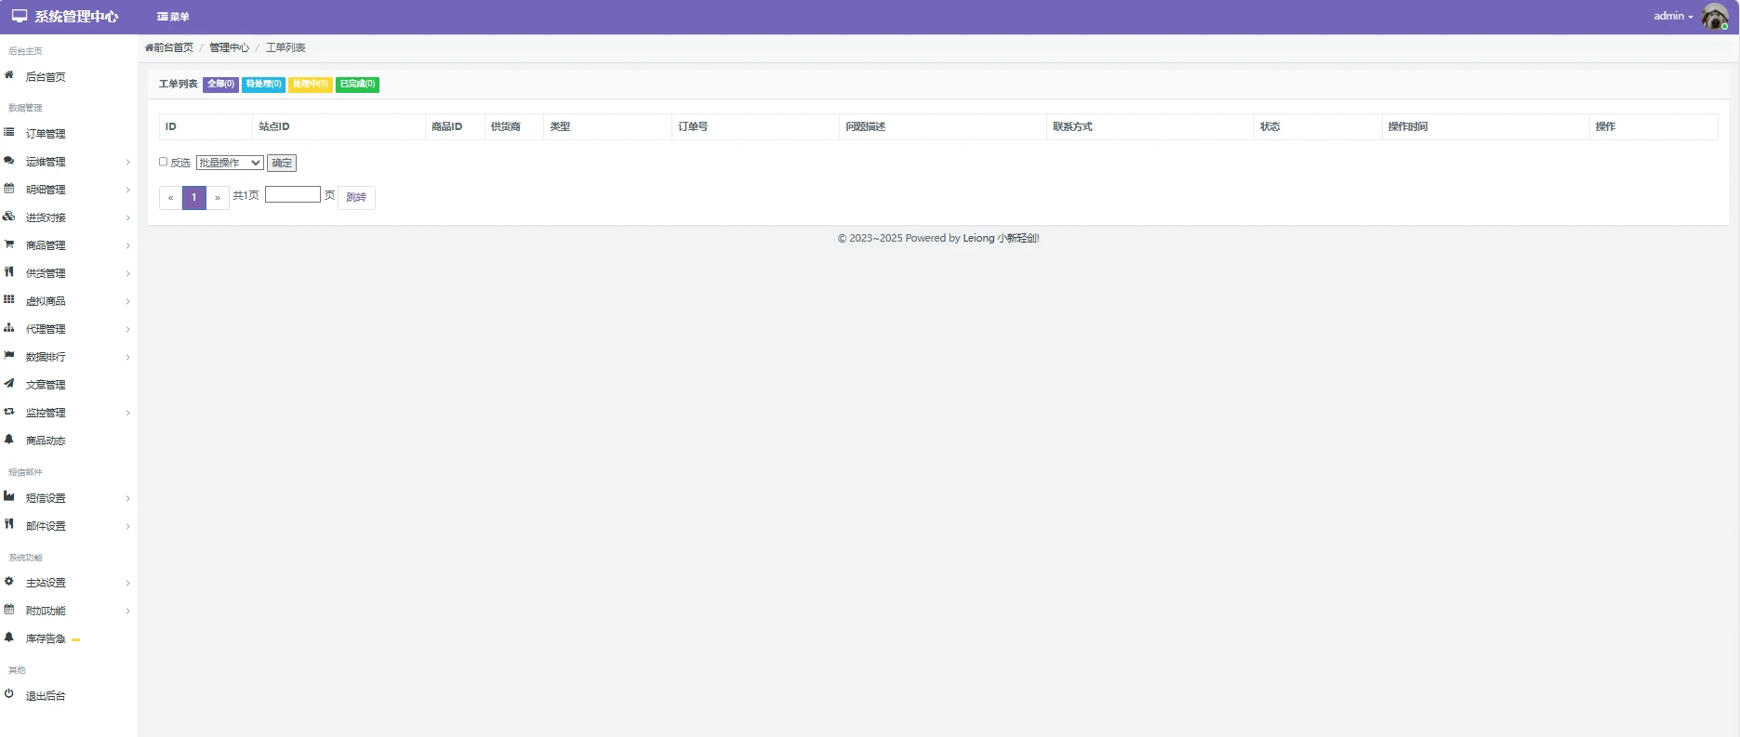The width and height of the screenshot is (1740, 737).
Task: Click the paper plane icon for 文章管理
Action: coord(9,384)
